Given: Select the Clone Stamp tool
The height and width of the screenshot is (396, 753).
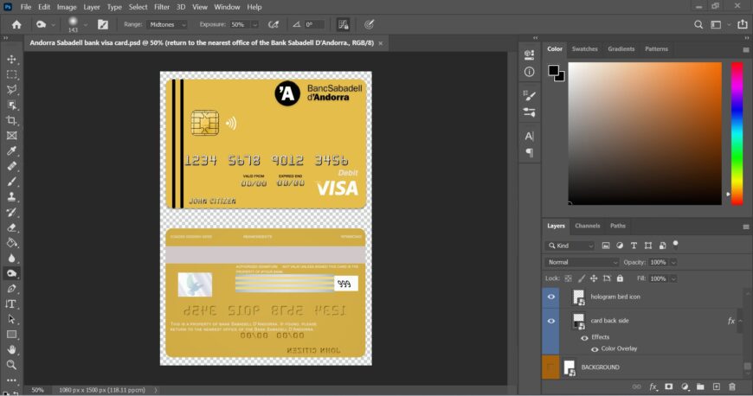Looking at the screenshot, I should click(11, 197).
